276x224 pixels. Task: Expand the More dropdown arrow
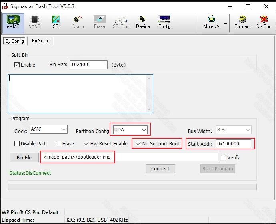coord(226,24)
